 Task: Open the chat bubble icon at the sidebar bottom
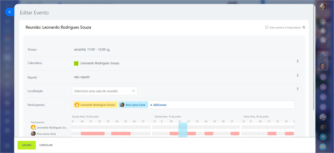pos(323,147)
